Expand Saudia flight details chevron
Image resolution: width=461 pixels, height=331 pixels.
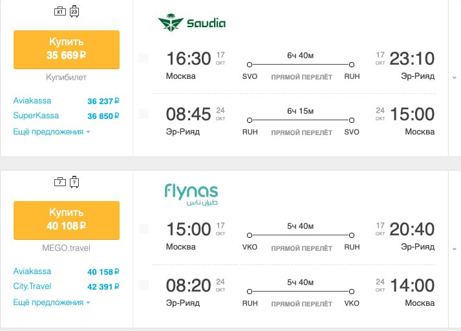pos(455,78)
